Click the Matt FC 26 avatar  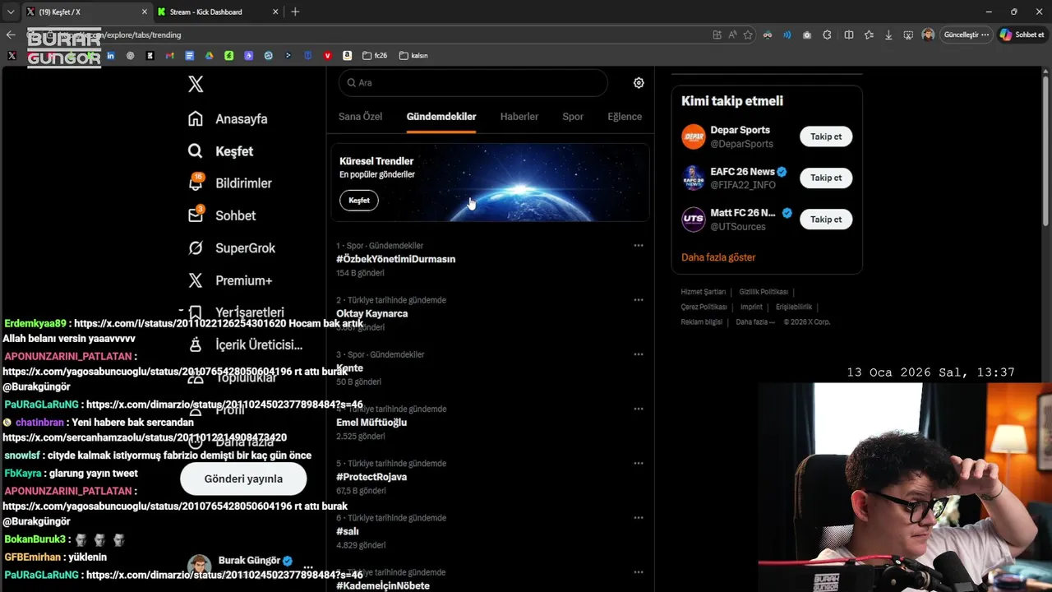coord(694,220)
